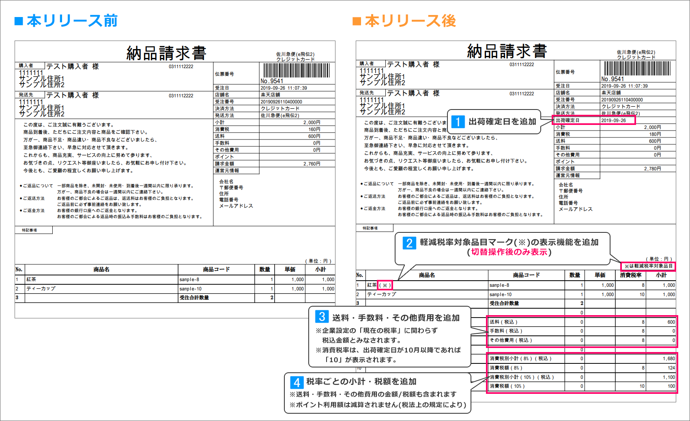Select the 手数料（税込）row label
The width and height of the screenshot is (690, 421).
click(x=506, y=331)
